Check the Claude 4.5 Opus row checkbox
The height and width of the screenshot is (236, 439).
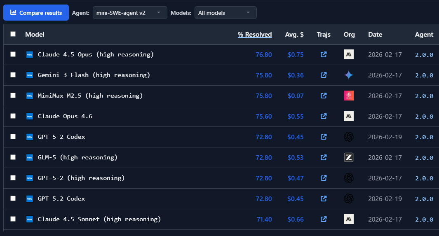(x=13, y=54)
